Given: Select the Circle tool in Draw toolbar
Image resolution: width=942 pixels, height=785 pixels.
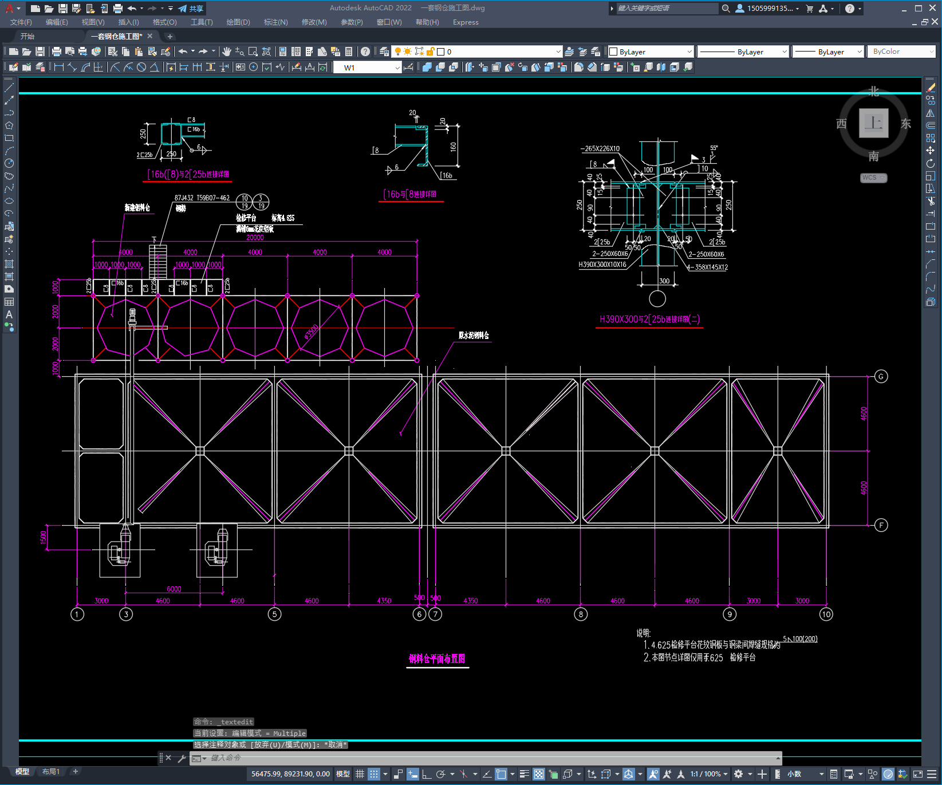Looking at the screenshot, I should (x=9, y=163).
